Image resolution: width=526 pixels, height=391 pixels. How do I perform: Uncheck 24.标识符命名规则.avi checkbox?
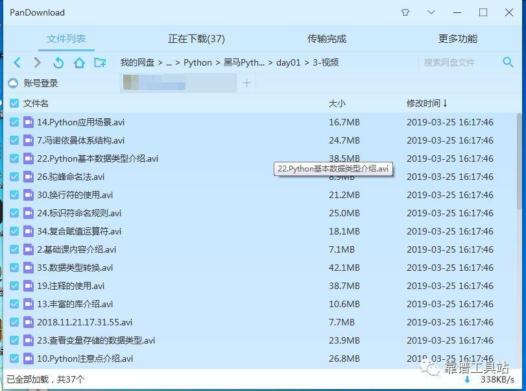pos(14,212)
